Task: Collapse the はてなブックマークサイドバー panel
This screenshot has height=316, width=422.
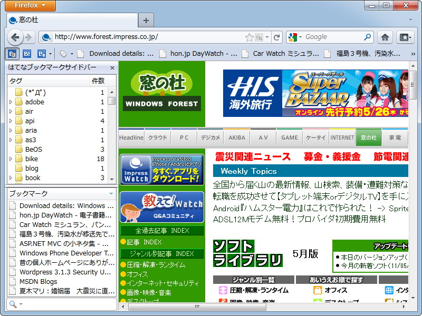Action: [112, 67]
